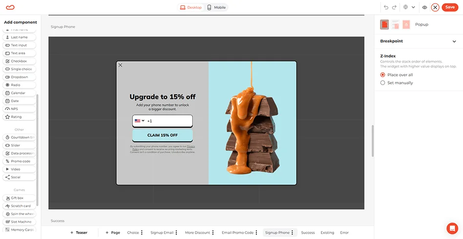The image size is (463, 239).
Task: Add the Rating star component
Action: (x=20, y=117)
